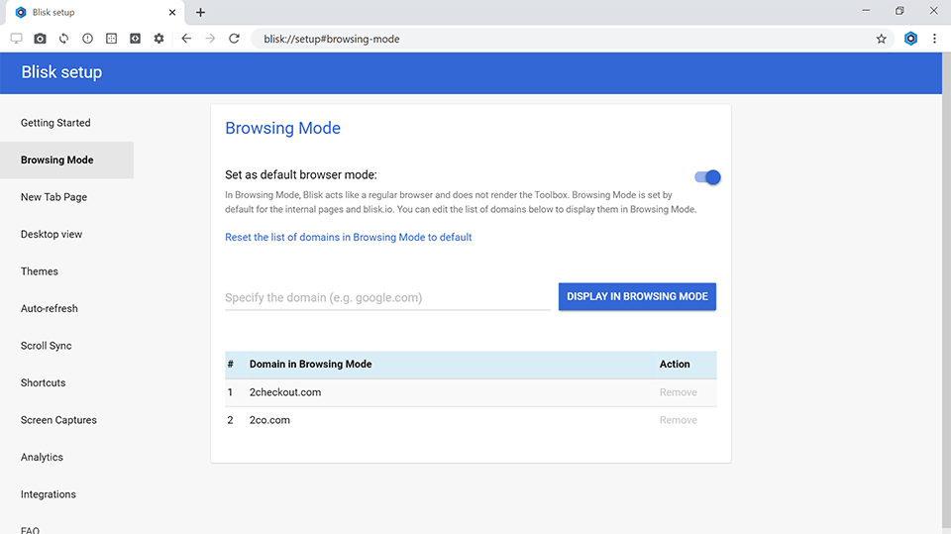Image resolution: width=951 pixels, height=534 pixels.
Task: Open the developer tools code icon
Action: tap(135, 39)
